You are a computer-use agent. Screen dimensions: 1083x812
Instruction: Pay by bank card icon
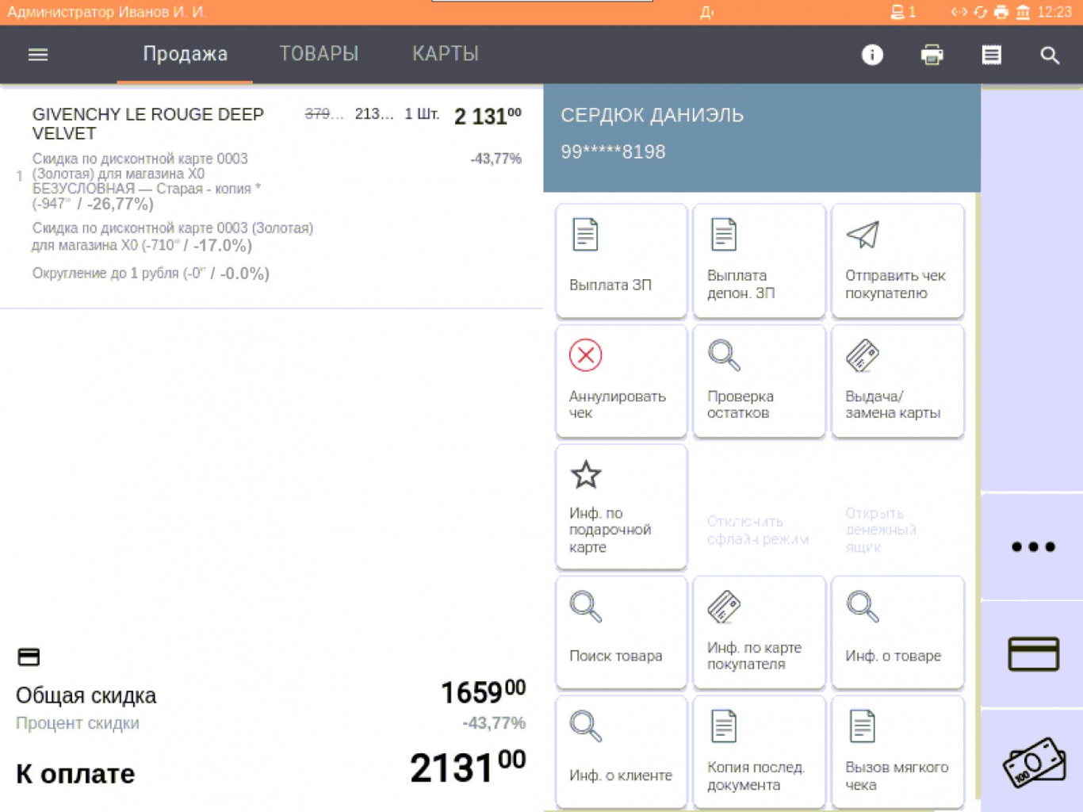coord(1032,654)
